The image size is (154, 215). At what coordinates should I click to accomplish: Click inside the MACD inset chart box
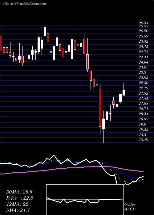point(85,200)
